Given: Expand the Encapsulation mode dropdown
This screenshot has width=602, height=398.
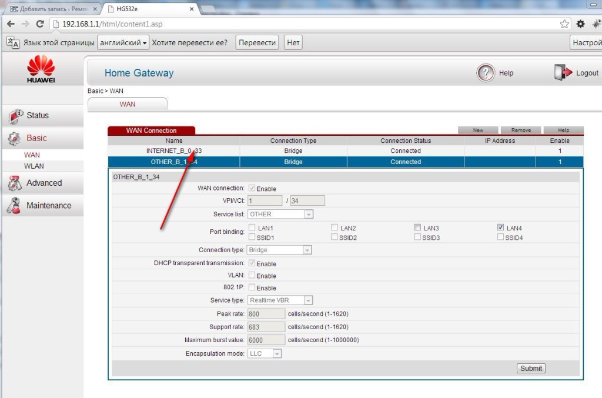Looking at the screenshot, I should click(265, 353).
